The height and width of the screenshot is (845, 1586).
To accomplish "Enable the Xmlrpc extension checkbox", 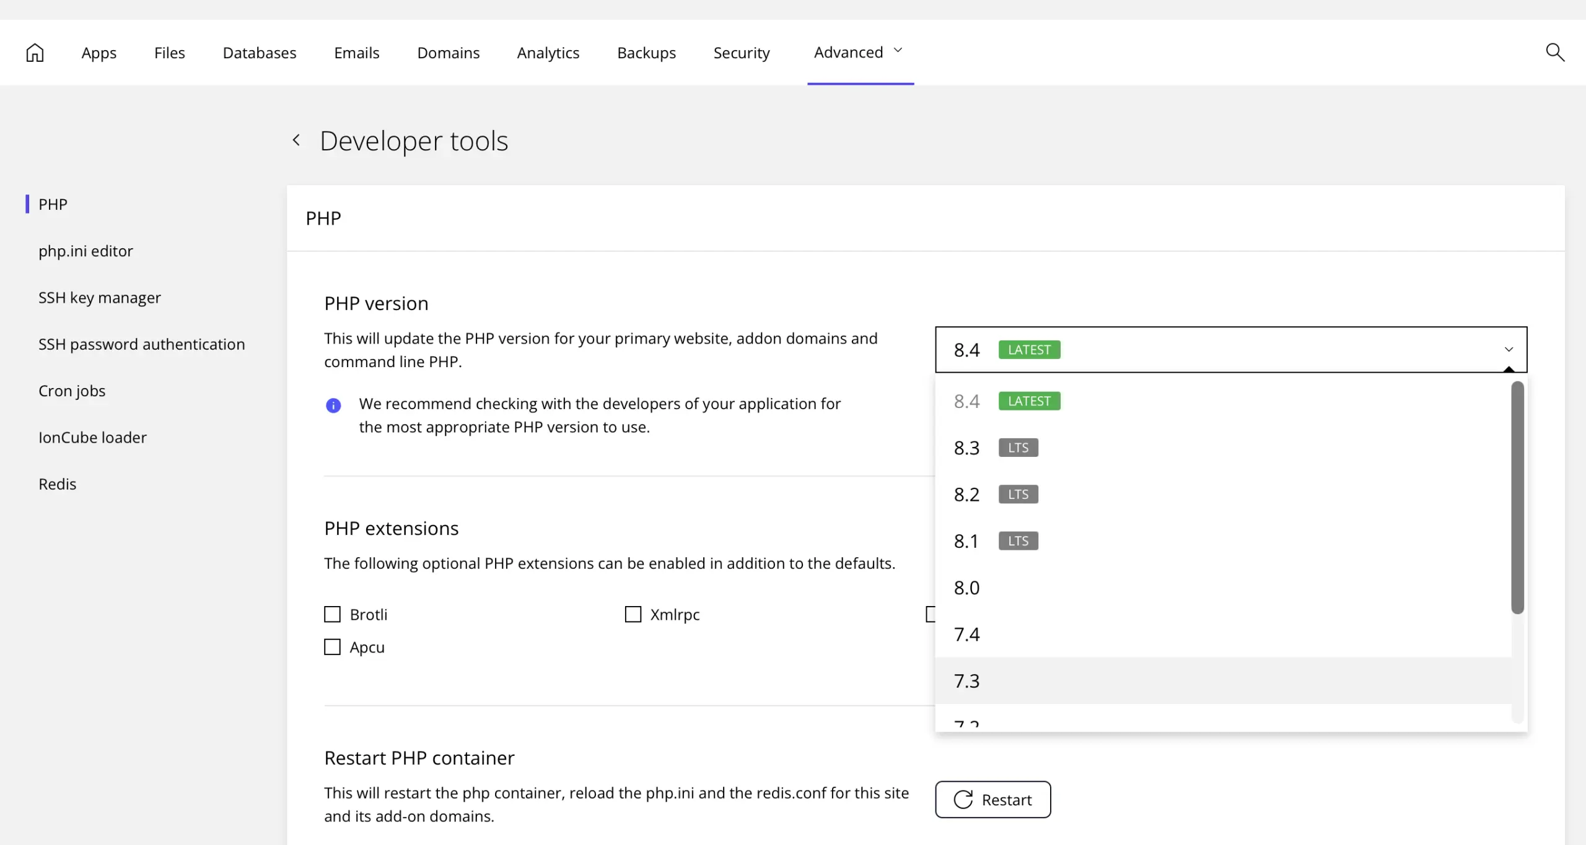I will (x=633, y=614).
